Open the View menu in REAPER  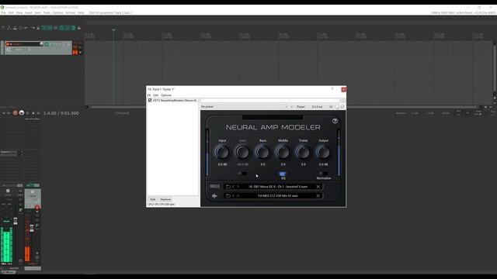tap(19, 12)
